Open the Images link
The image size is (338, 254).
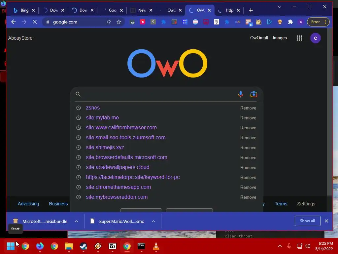click(x=280, y=38)
